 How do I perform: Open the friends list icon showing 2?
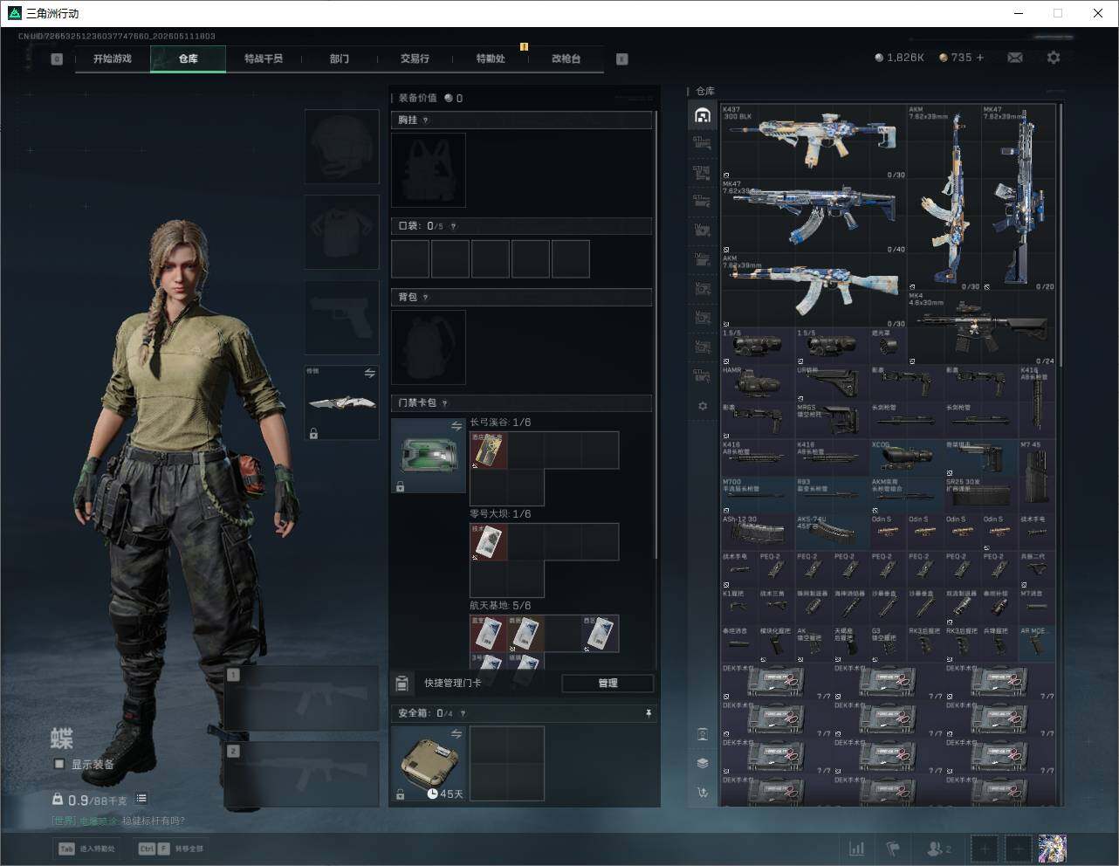pos(939,849)
